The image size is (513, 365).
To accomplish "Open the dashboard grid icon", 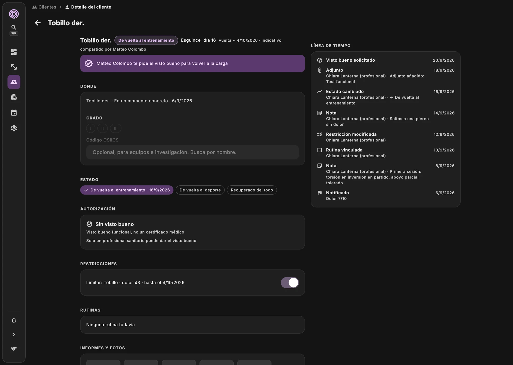I will (14, 52).
